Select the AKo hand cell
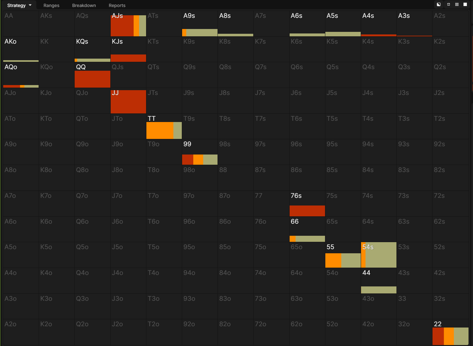 21,49
